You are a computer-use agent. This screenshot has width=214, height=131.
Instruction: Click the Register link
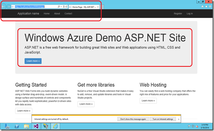178,13
